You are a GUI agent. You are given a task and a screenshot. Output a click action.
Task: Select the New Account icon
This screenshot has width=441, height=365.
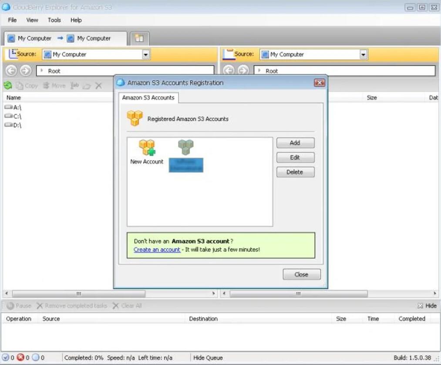click(x=147, y=148)
